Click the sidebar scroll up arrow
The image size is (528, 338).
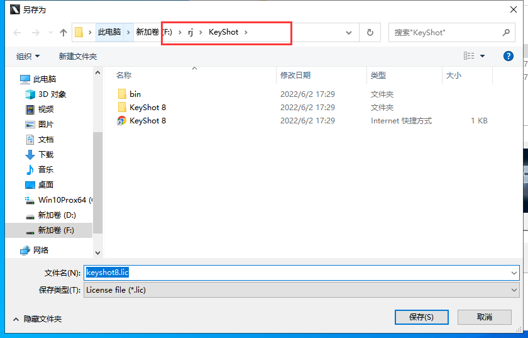tap(97, 72)
